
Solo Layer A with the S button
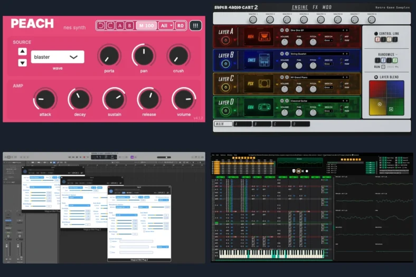tap(287, 30)
